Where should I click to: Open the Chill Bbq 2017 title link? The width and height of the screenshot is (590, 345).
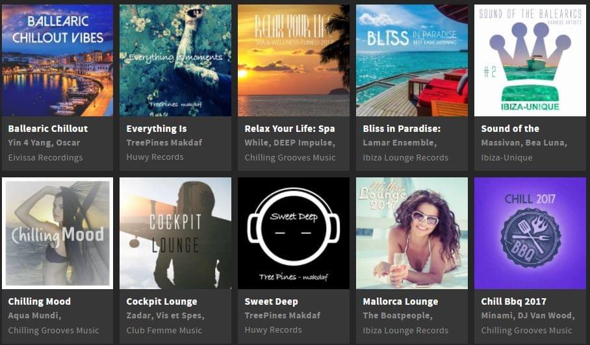[x=513, y=301]
